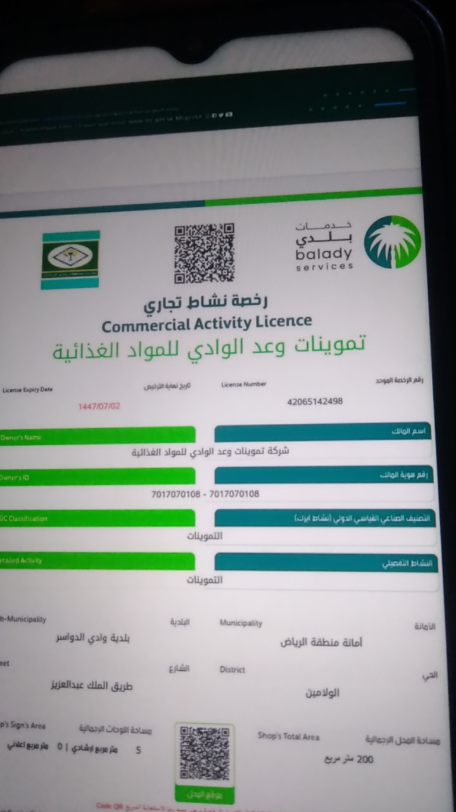
Task: Tap the green shop location button
Action: tap(204, 794)
